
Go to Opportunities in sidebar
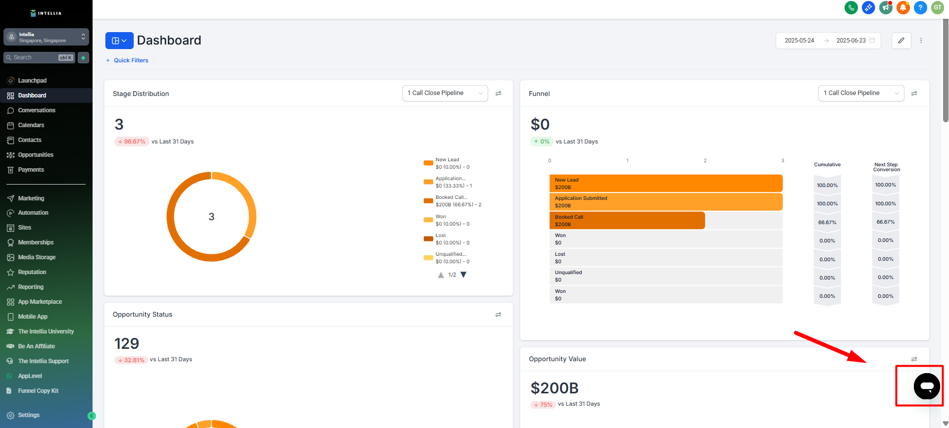(36, 155)
